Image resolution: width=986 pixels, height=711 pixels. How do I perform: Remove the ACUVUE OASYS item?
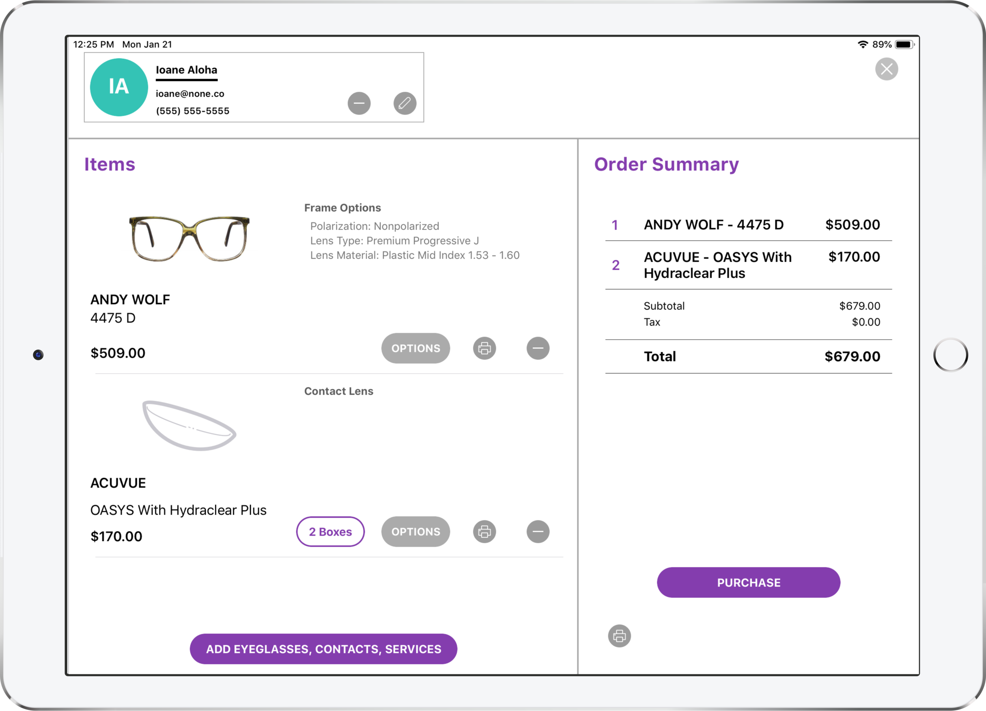pyautogui.click(x=538, y=532)
